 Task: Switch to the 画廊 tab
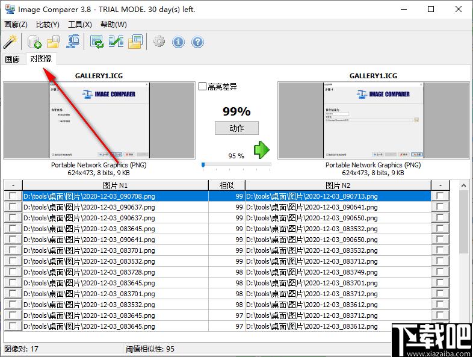13,59
